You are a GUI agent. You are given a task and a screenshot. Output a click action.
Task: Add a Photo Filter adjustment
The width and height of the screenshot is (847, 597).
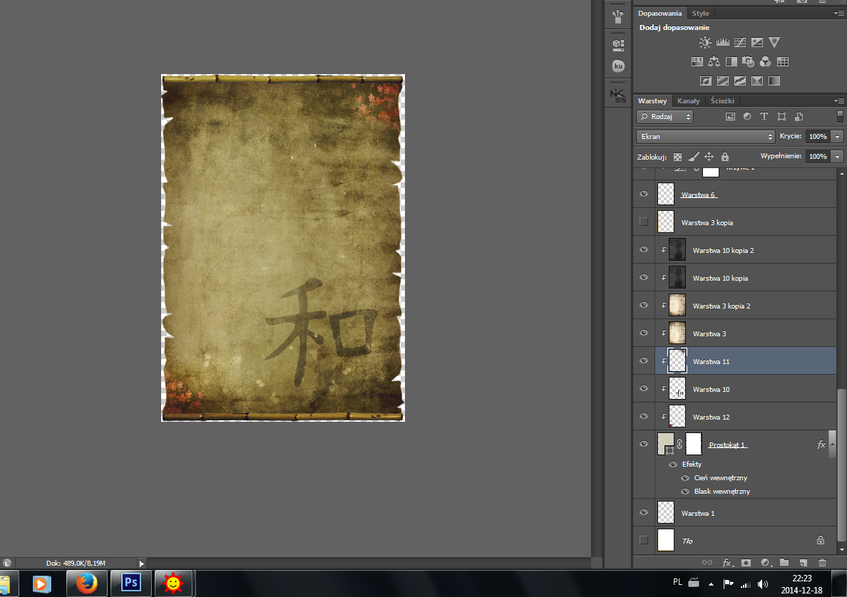(748, 61)
